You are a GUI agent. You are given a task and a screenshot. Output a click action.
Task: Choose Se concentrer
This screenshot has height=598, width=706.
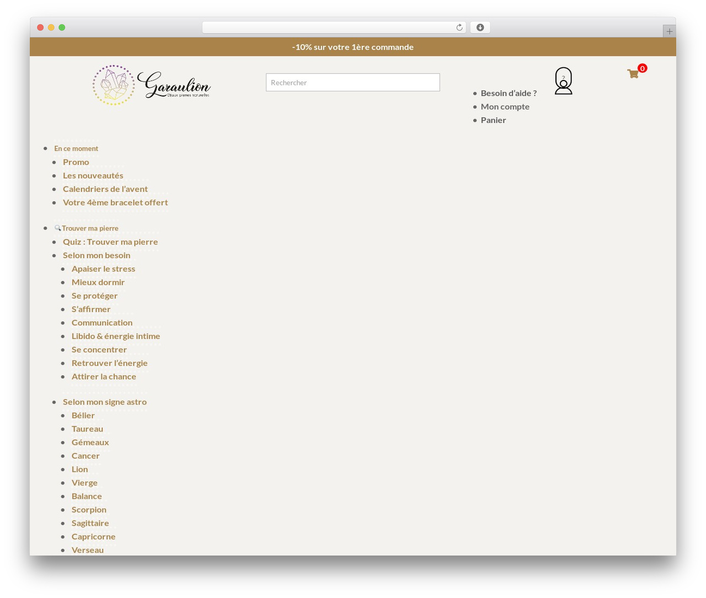[x=99, y=350]
